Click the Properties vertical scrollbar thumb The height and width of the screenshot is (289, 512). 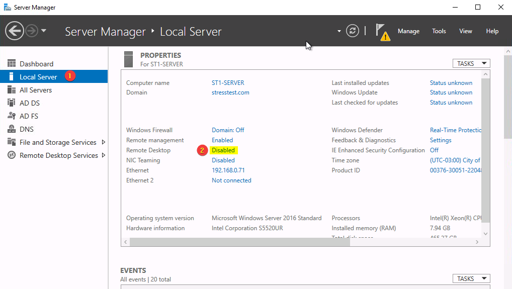coord(485,150)
